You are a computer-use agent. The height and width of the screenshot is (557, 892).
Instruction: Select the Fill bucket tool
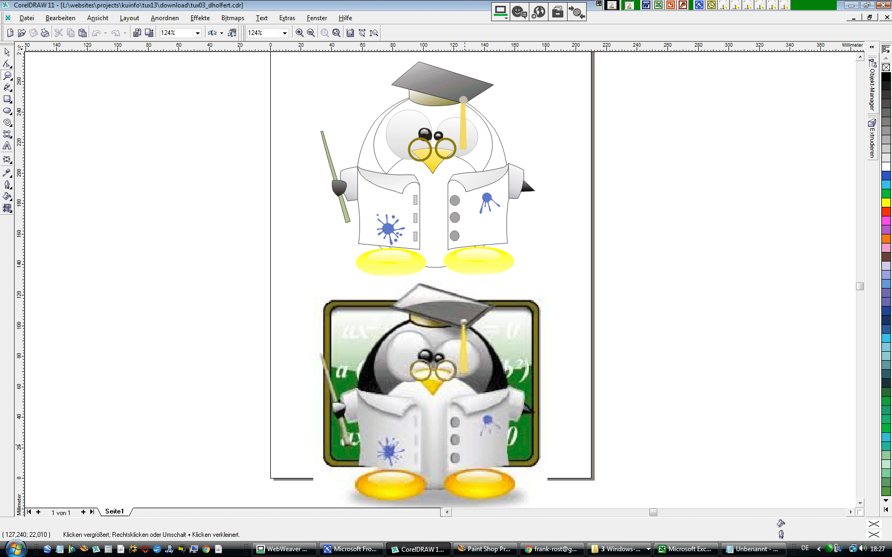click(7, 196)
